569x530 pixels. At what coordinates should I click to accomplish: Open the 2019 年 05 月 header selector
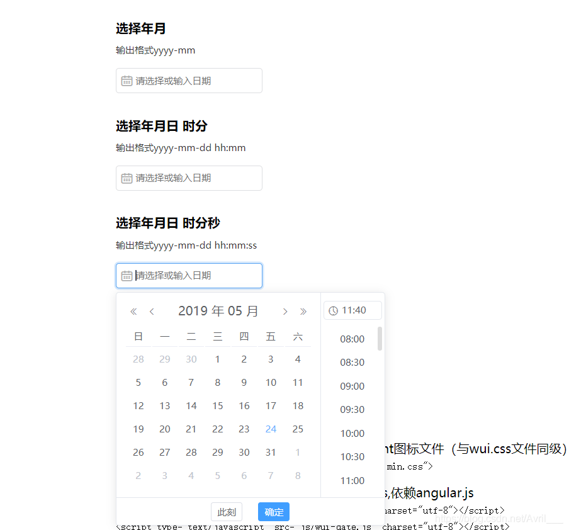[218, 310]
